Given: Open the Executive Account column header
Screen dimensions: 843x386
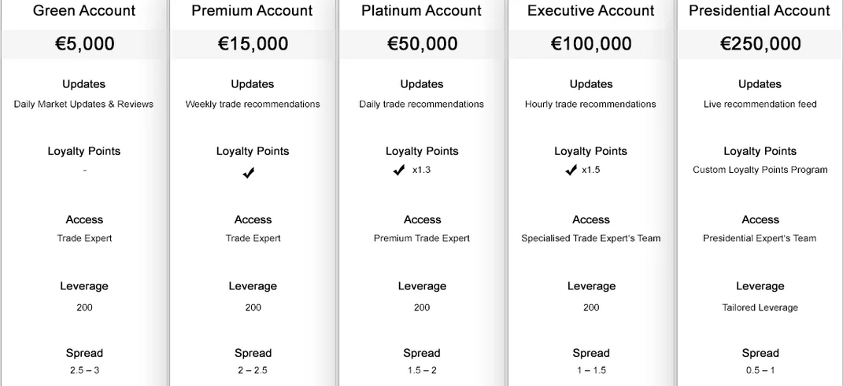Looking at the screenshot, I should click(x=591, y=11).
